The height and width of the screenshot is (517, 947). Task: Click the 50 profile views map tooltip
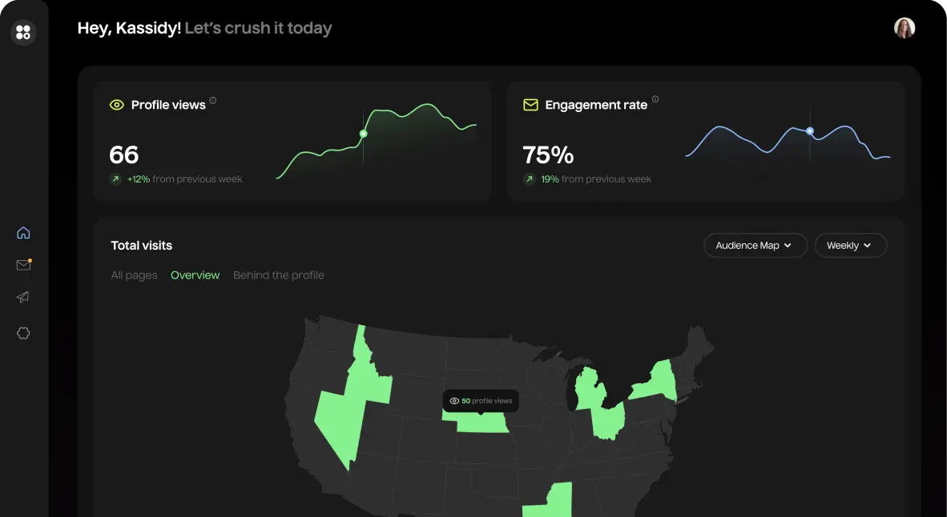point(480,400)
